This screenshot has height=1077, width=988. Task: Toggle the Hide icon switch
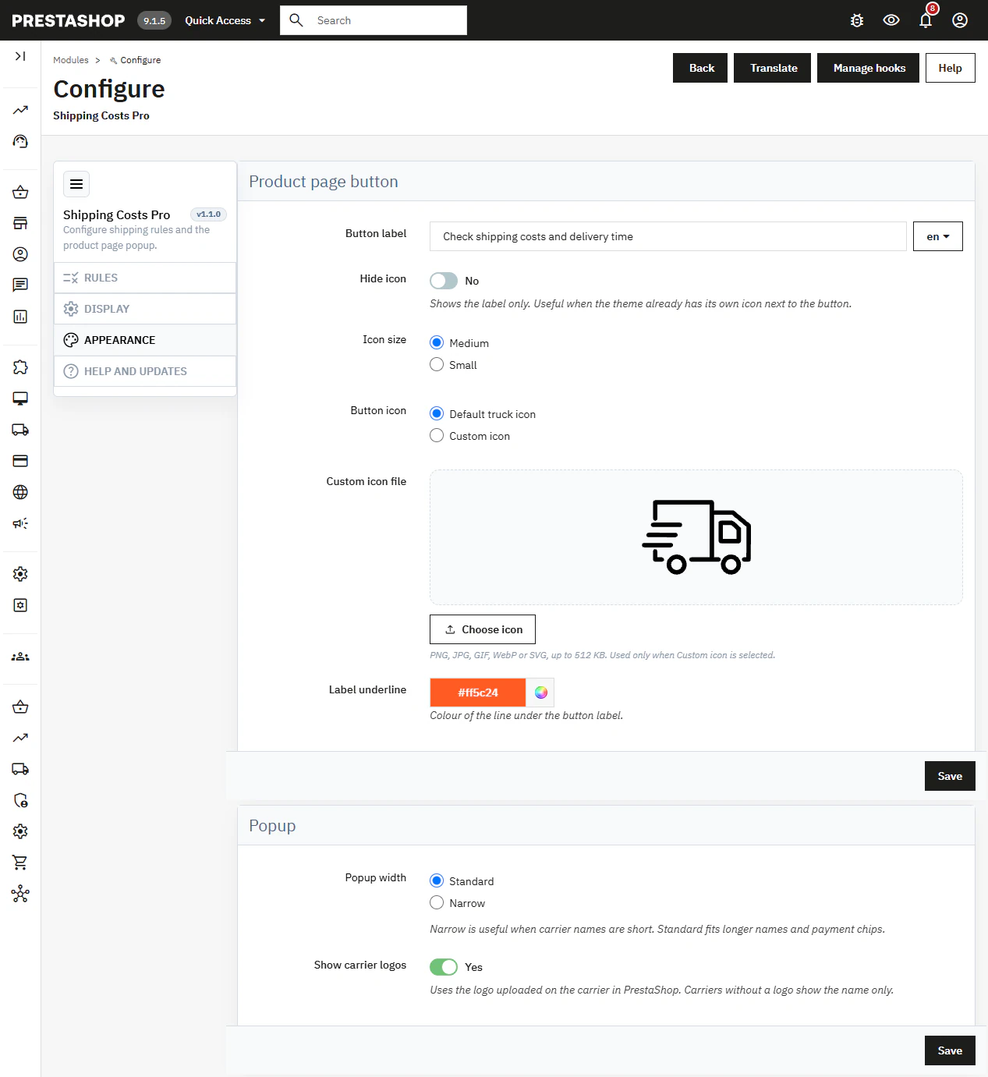444,281
